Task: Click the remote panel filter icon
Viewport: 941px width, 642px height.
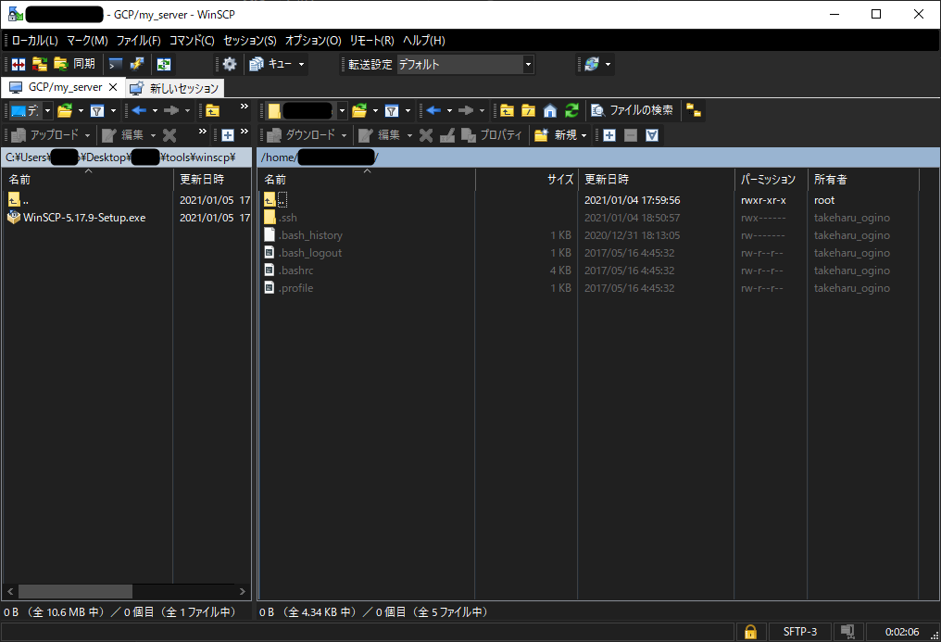Action: pos(392,110)
